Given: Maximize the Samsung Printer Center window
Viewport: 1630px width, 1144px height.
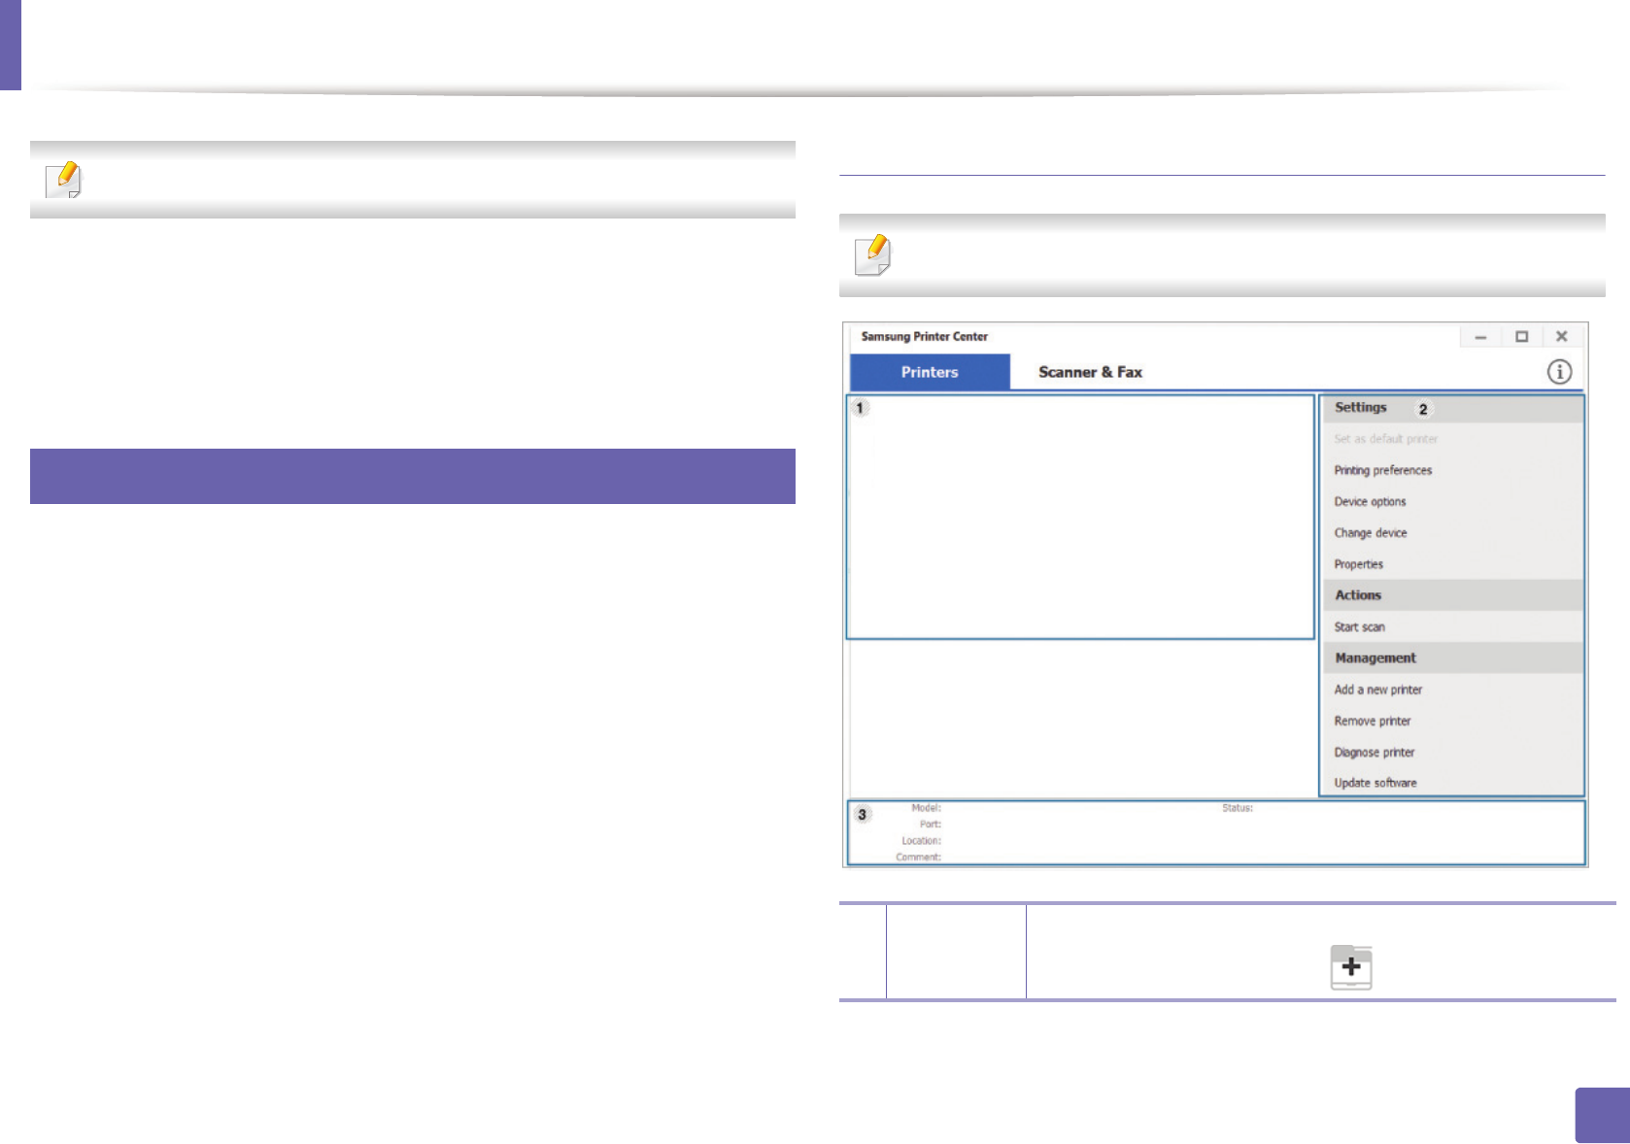Looking at the screenshot, I should click(1521, 337).
